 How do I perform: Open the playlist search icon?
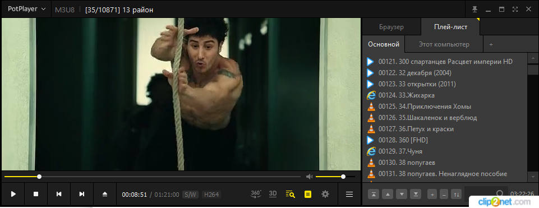coord(291,194)
